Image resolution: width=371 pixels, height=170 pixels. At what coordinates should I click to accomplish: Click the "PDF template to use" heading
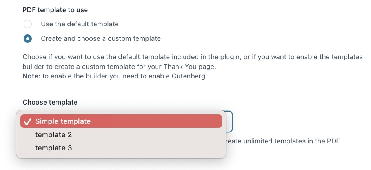(55, 10)
